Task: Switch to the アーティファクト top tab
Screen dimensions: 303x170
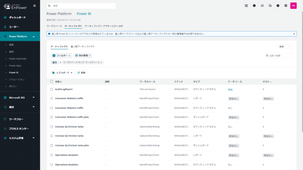Action: [x=73, y=26]
